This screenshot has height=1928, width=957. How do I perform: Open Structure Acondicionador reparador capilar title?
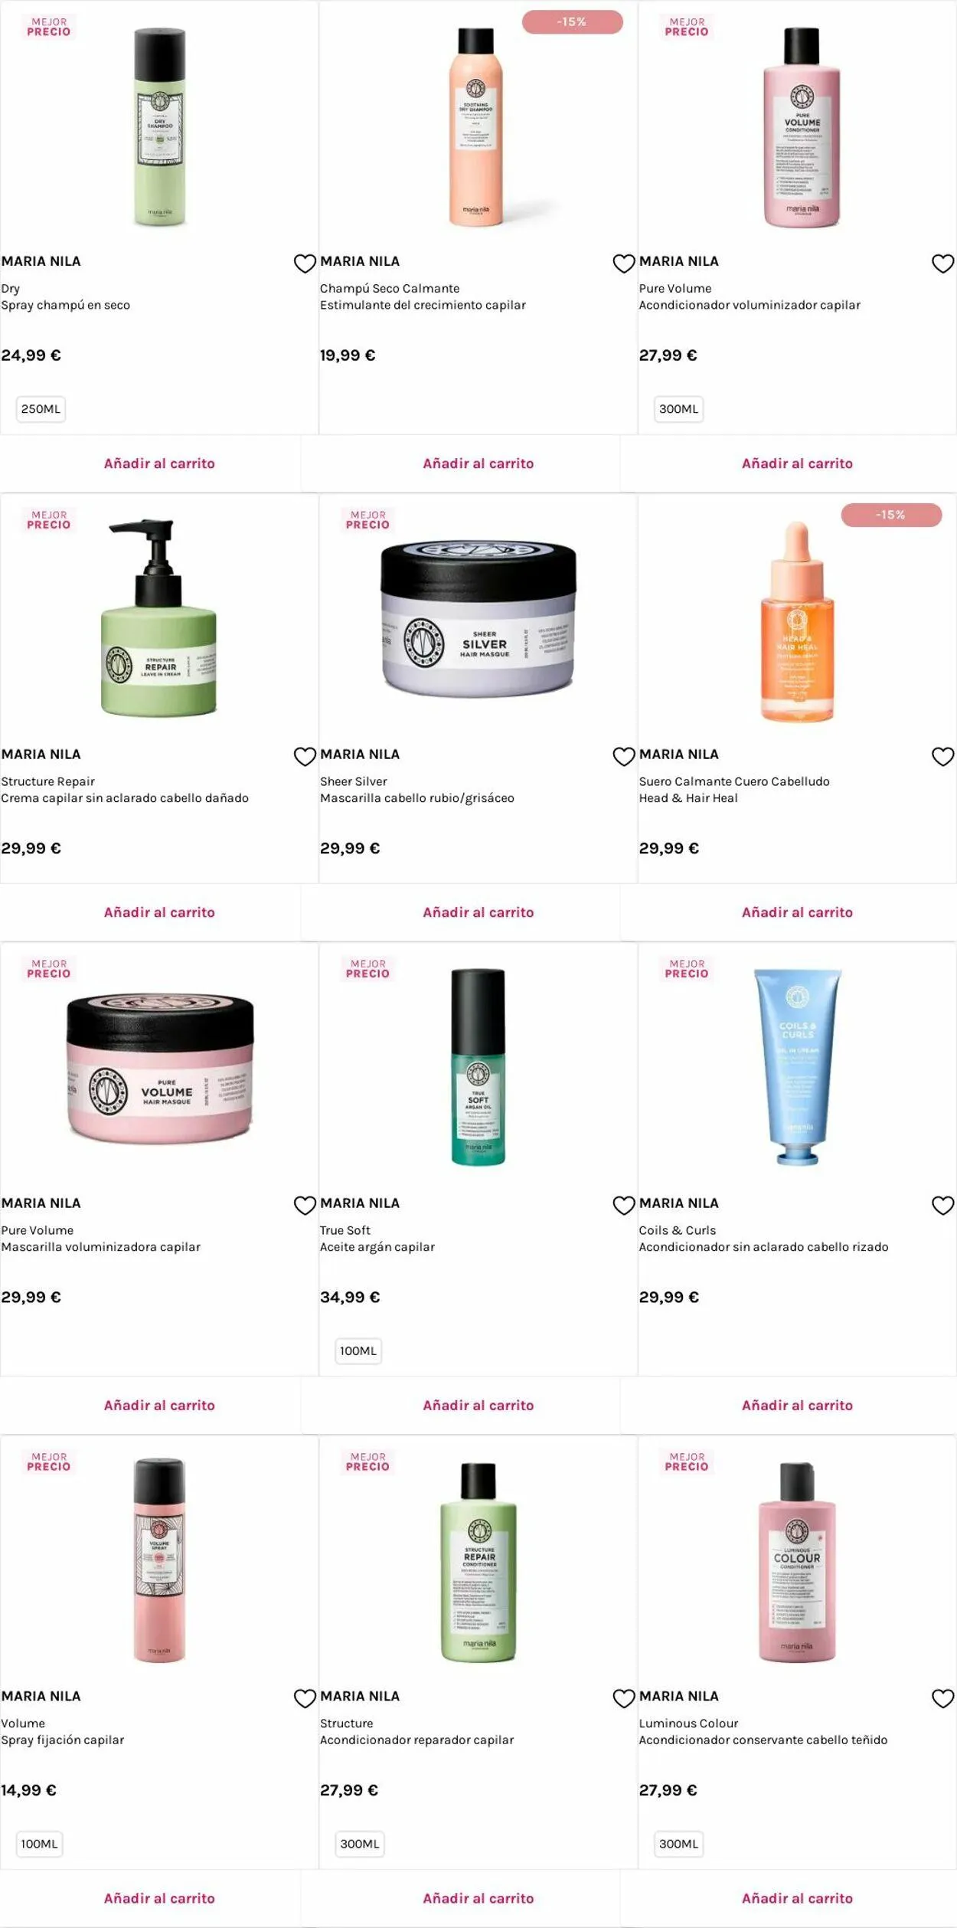[x=416, y=1731]
